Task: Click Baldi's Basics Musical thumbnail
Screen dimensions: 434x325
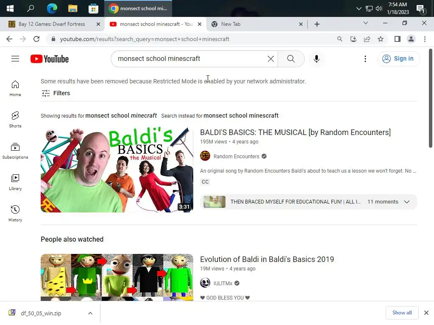Action: coord(117,170)
